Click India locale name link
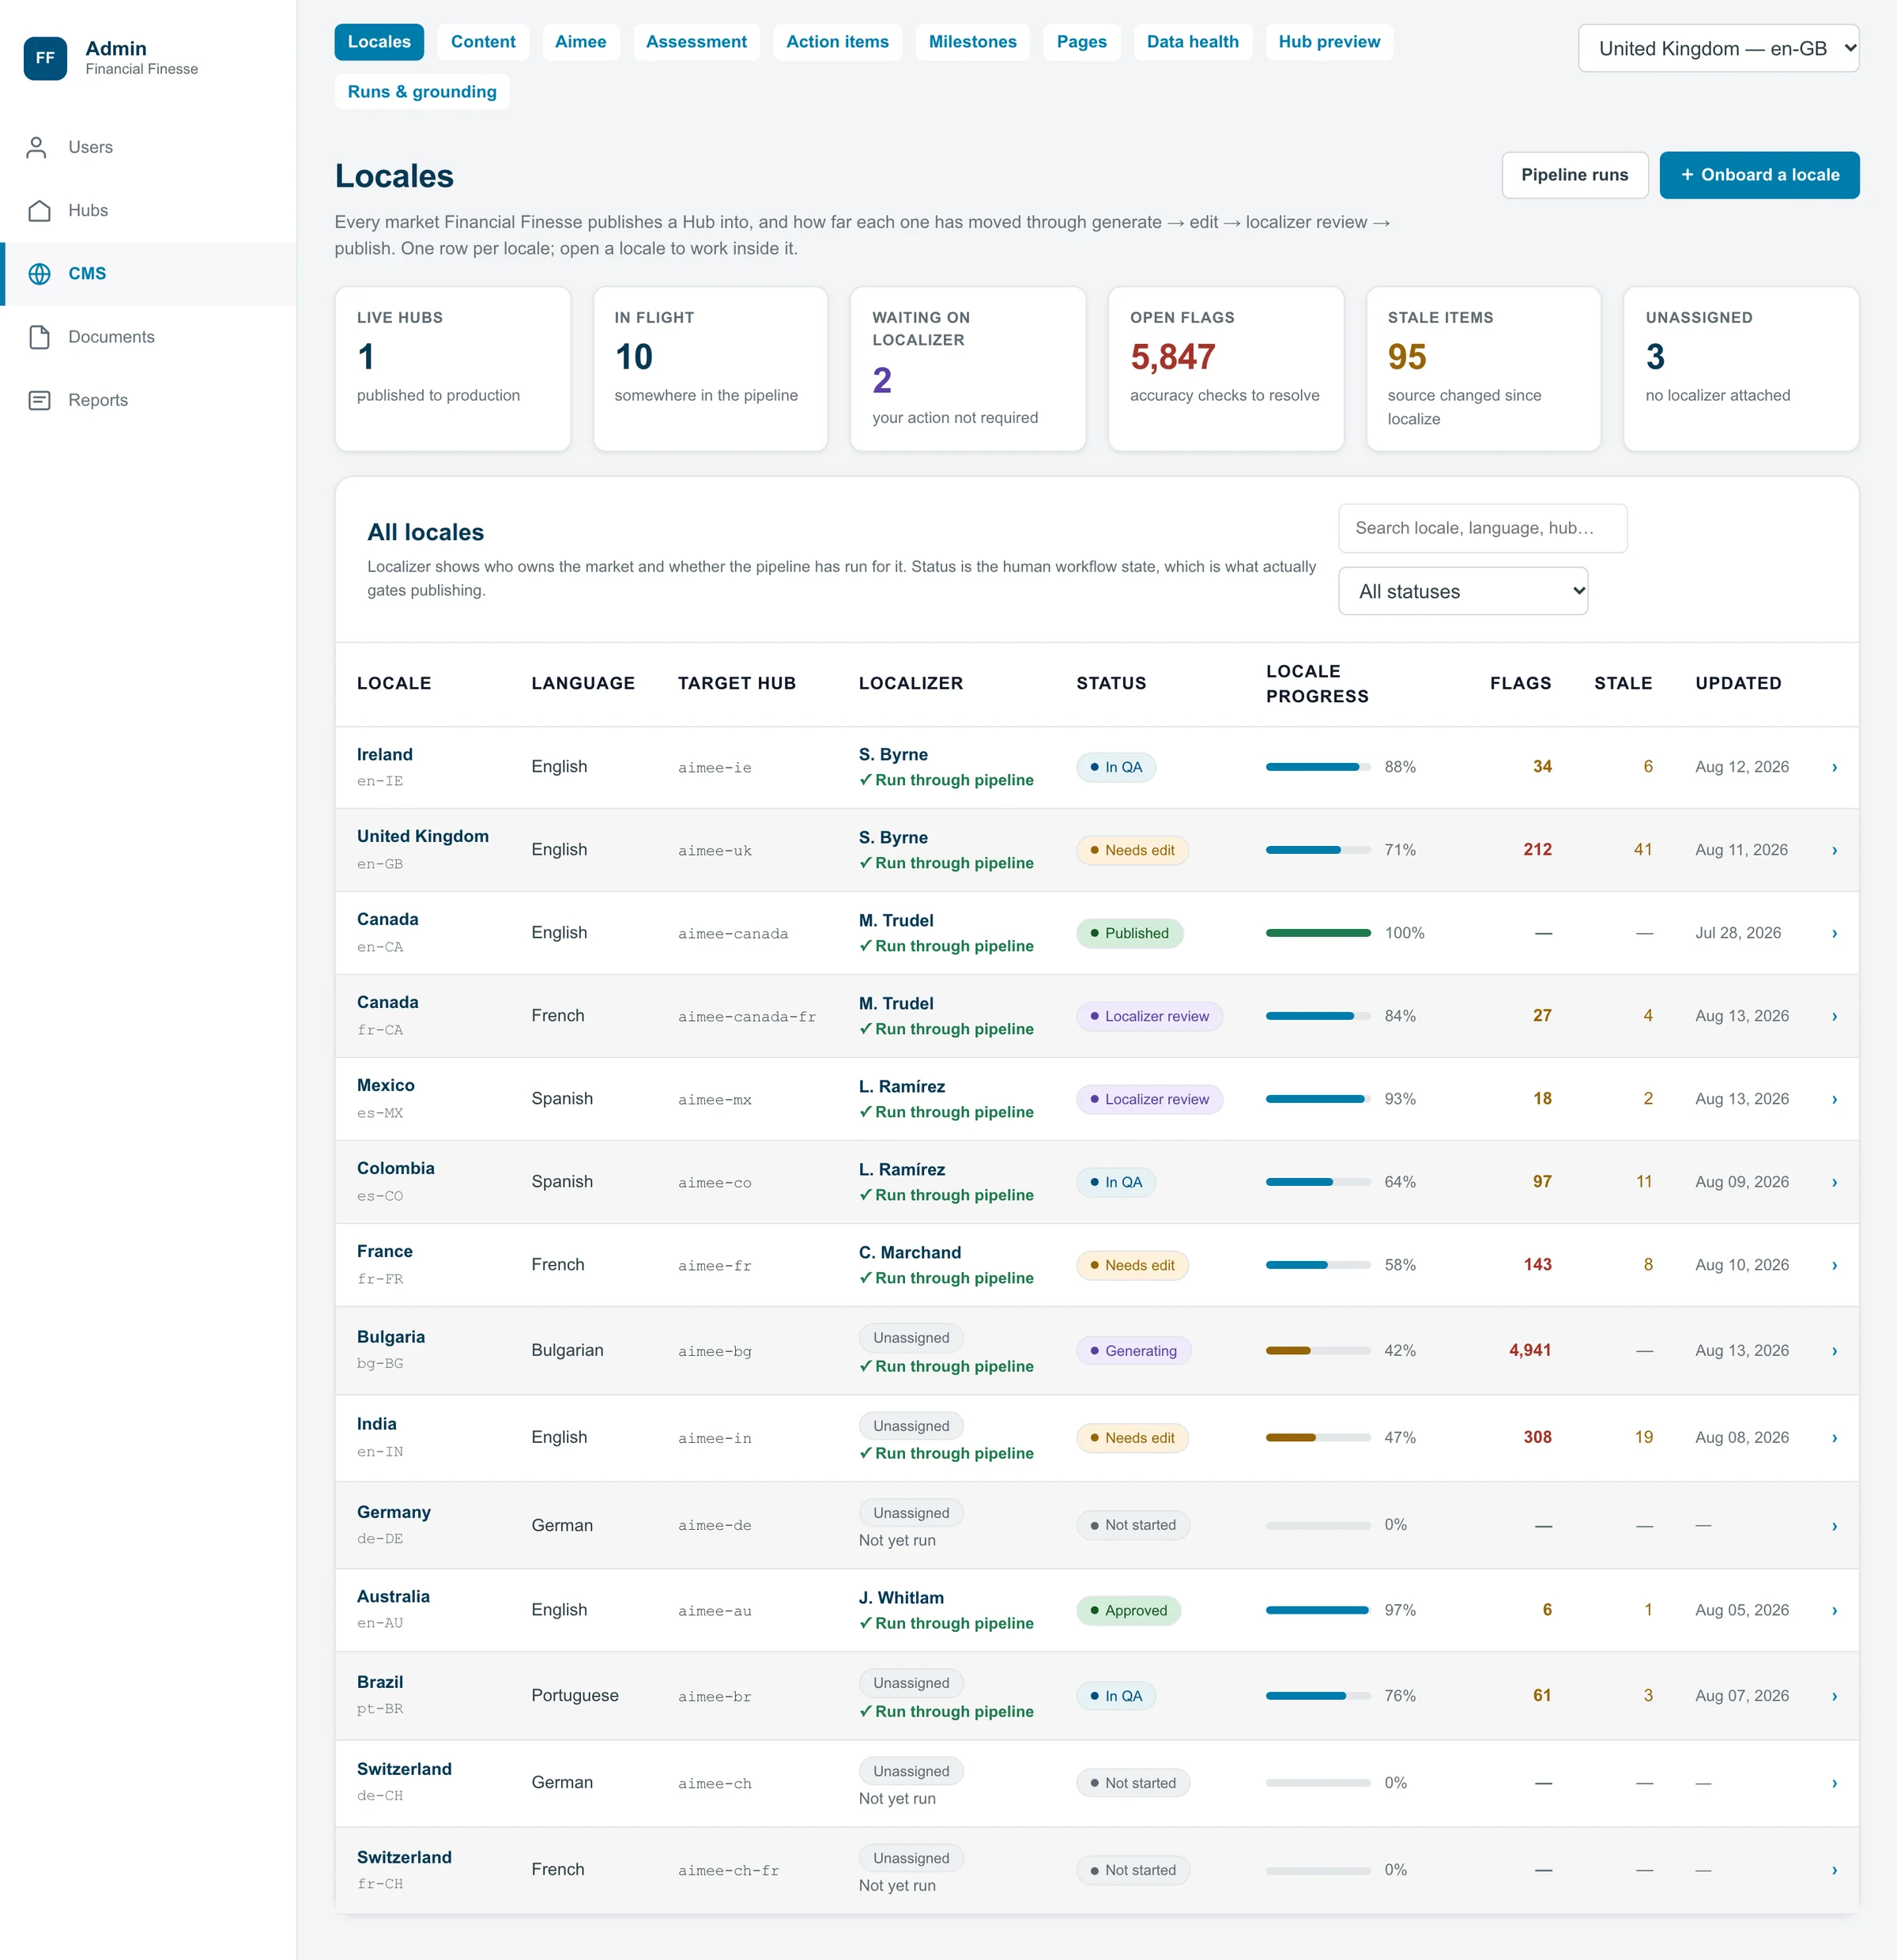 (377, 1424)
